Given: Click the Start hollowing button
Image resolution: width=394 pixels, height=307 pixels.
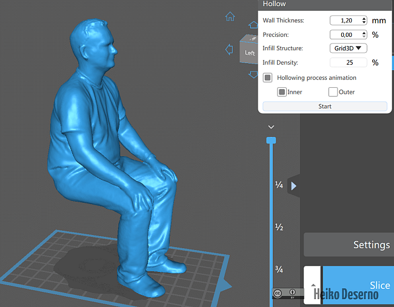Looking at the screenshot, I should (x=324, y=107).
